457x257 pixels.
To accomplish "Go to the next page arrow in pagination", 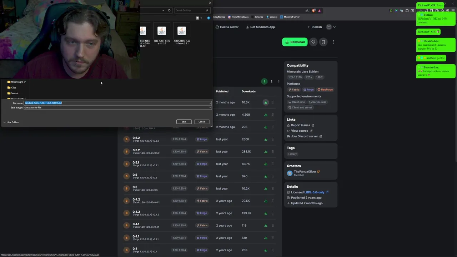I will [278, 81].
